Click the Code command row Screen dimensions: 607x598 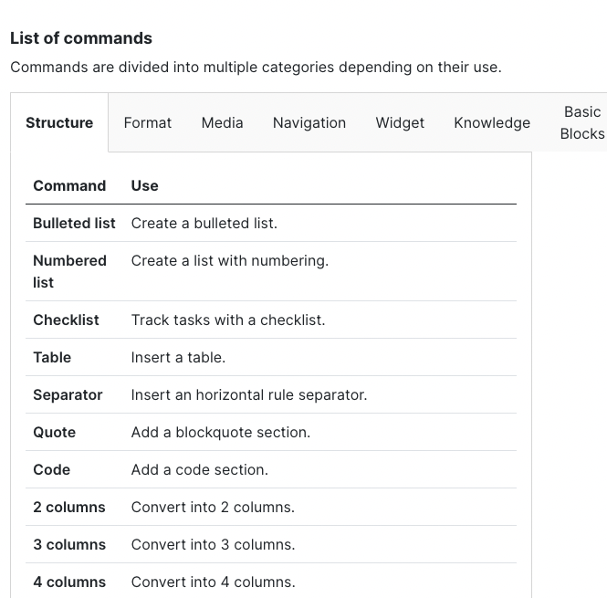(51, 469)
